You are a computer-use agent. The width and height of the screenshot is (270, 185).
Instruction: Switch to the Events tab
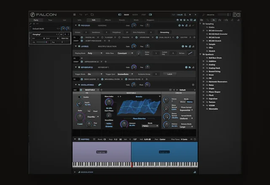(122, 20)
